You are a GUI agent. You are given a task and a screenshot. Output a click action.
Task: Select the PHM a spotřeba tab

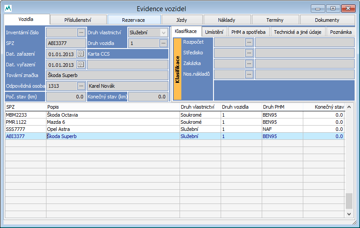pyautogui.click(x=248, y=32)
